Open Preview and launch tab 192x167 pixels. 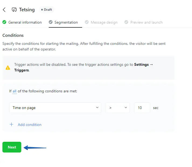click(x=146, y=22)
